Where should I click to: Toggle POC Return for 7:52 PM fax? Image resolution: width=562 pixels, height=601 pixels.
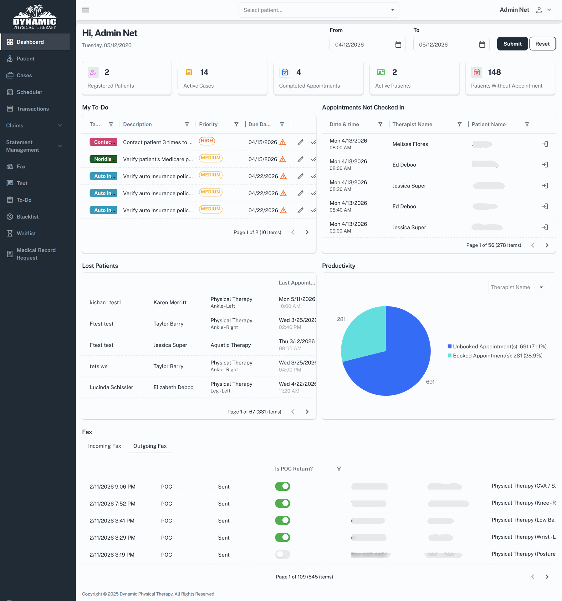point(283,503)
